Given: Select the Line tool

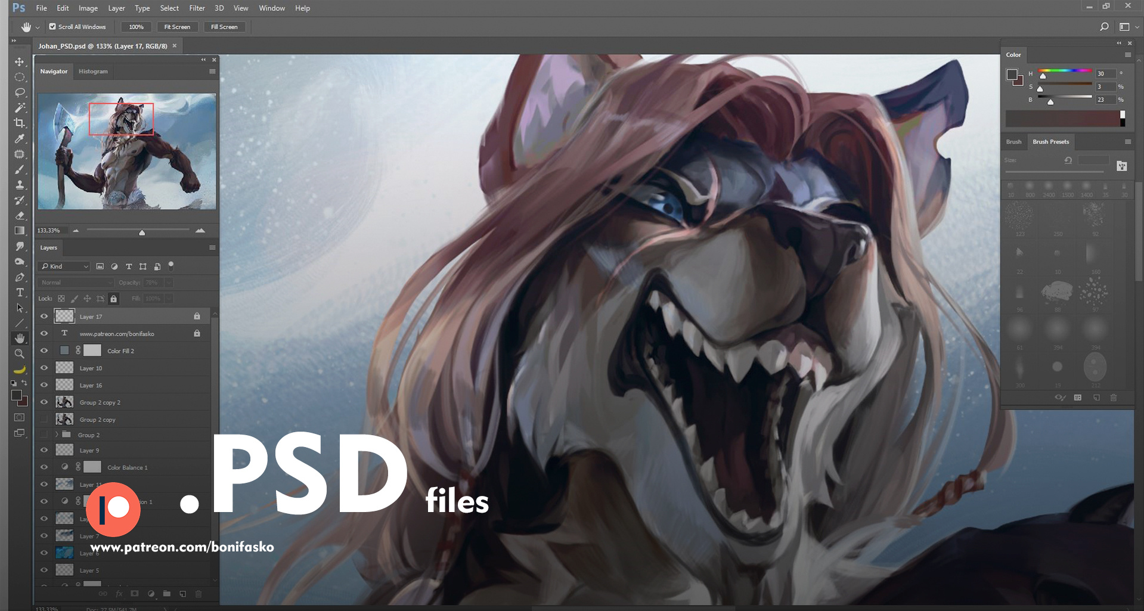Looking at the screenshot, I should [20, 323].
